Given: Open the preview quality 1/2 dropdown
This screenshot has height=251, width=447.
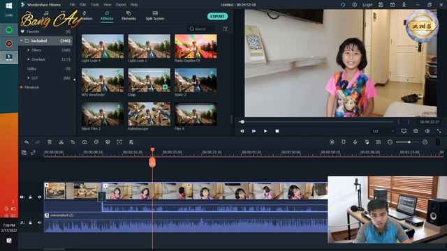Looking at the screenshot, I should coord(383,131).
